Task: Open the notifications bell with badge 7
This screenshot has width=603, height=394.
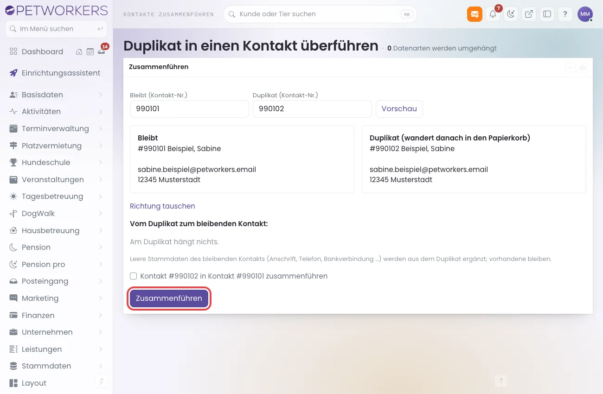Action: (493, 14)
